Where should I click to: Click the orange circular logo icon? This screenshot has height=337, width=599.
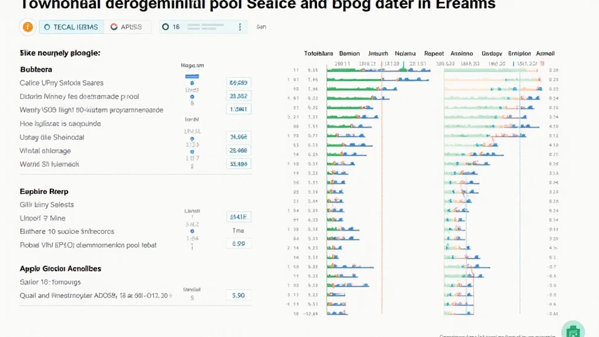[27, 27]
